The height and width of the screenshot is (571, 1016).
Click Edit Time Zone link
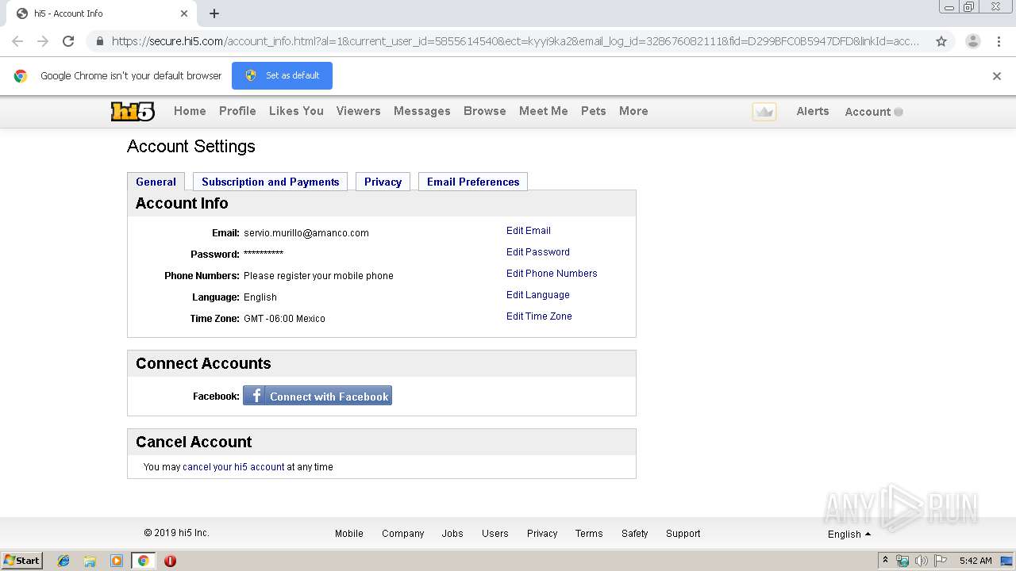pos(539,316)
